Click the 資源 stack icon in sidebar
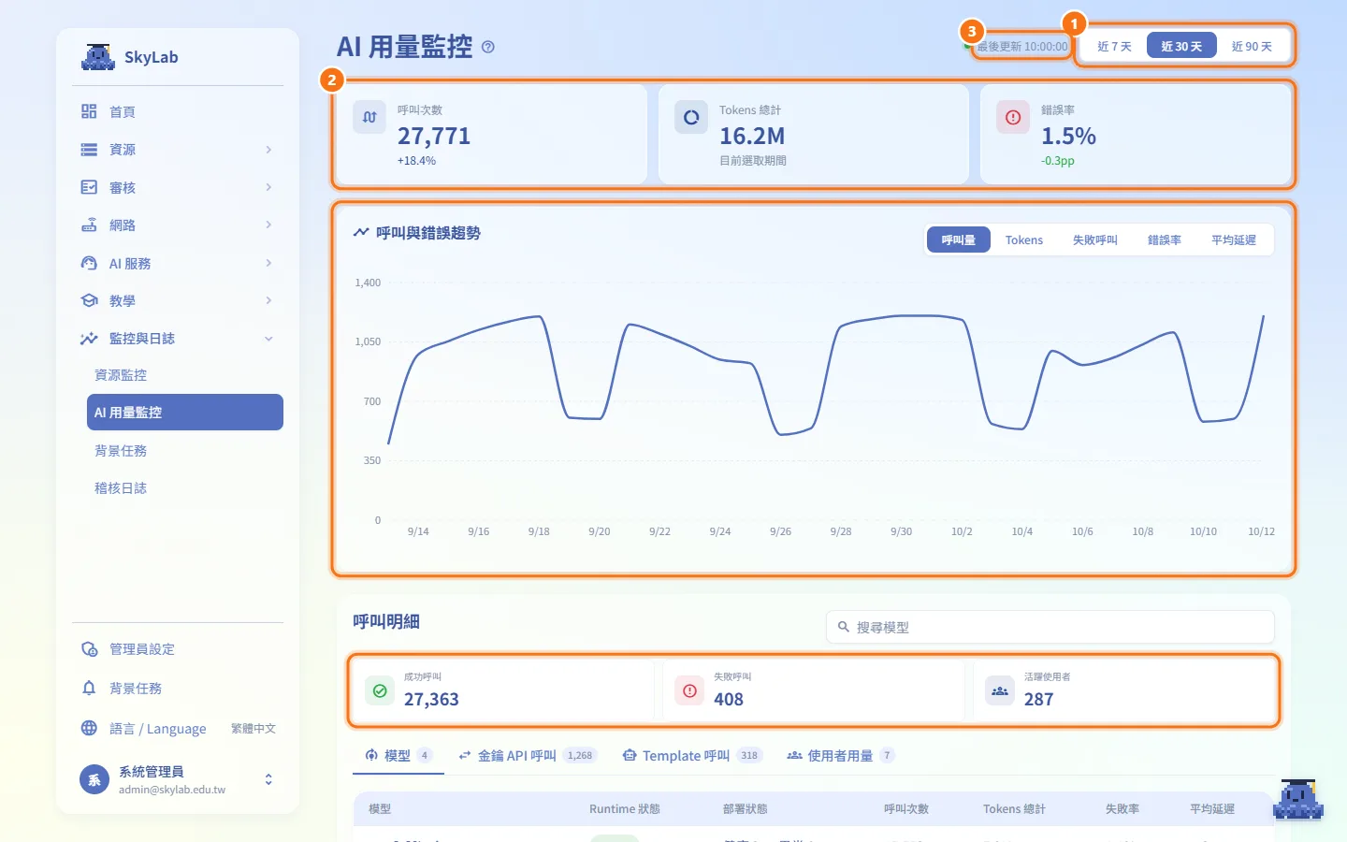This screenshot has height=842, width=1347. click(x=89, y=150)
